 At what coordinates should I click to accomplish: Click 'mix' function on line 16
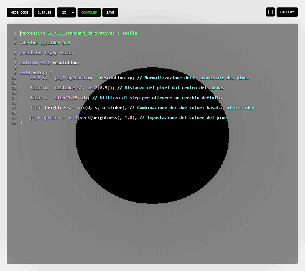[x=81, y=108]
